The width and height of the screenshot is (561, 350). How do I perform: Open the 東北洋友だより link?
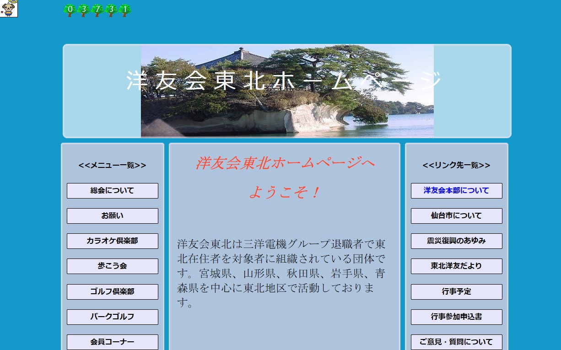[457, 266]
